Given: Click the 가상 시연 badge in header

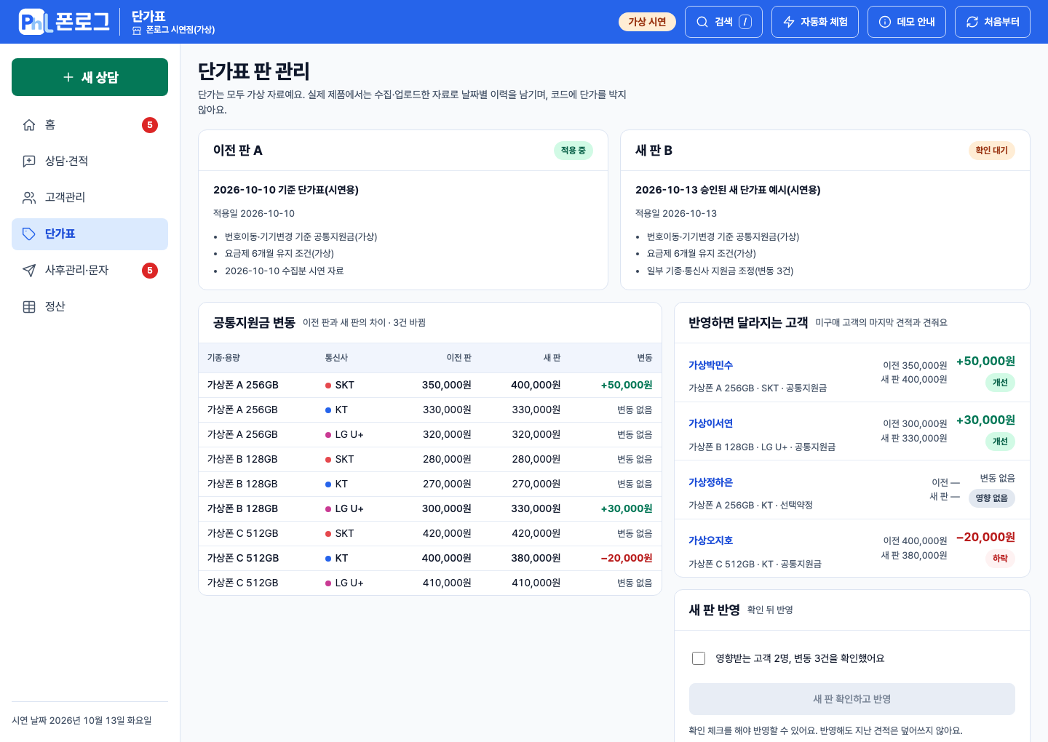Looking at the screenshot, I should [x=648, y=22].
